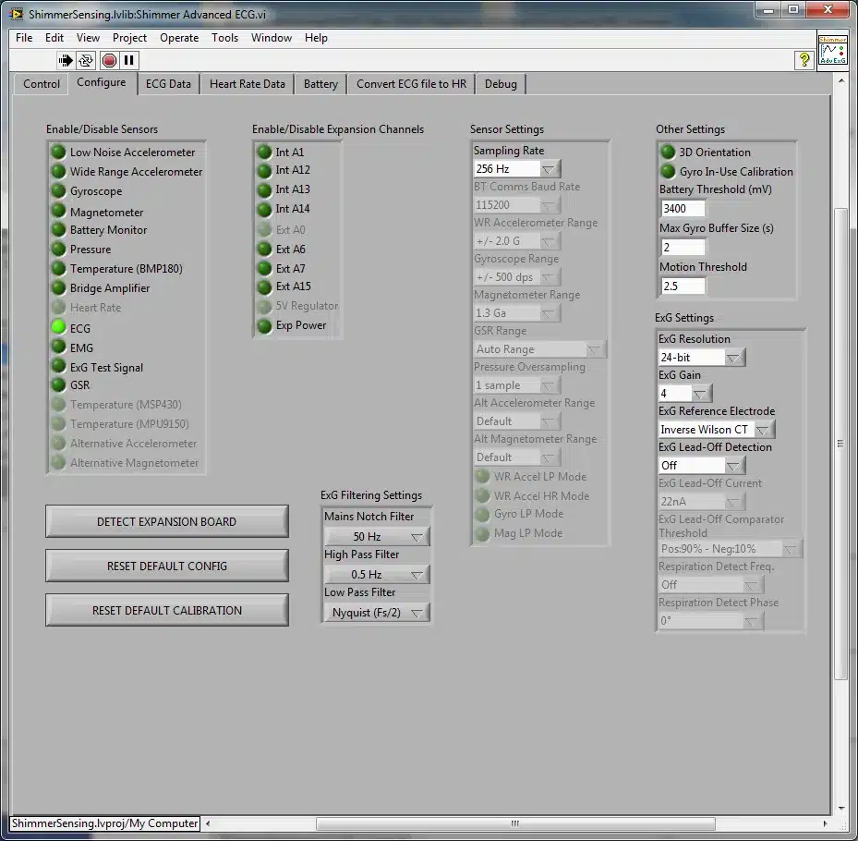This screenshot has width=858, height=841.
Task: Switch to the Battery tab
Action: pos(320,84)
